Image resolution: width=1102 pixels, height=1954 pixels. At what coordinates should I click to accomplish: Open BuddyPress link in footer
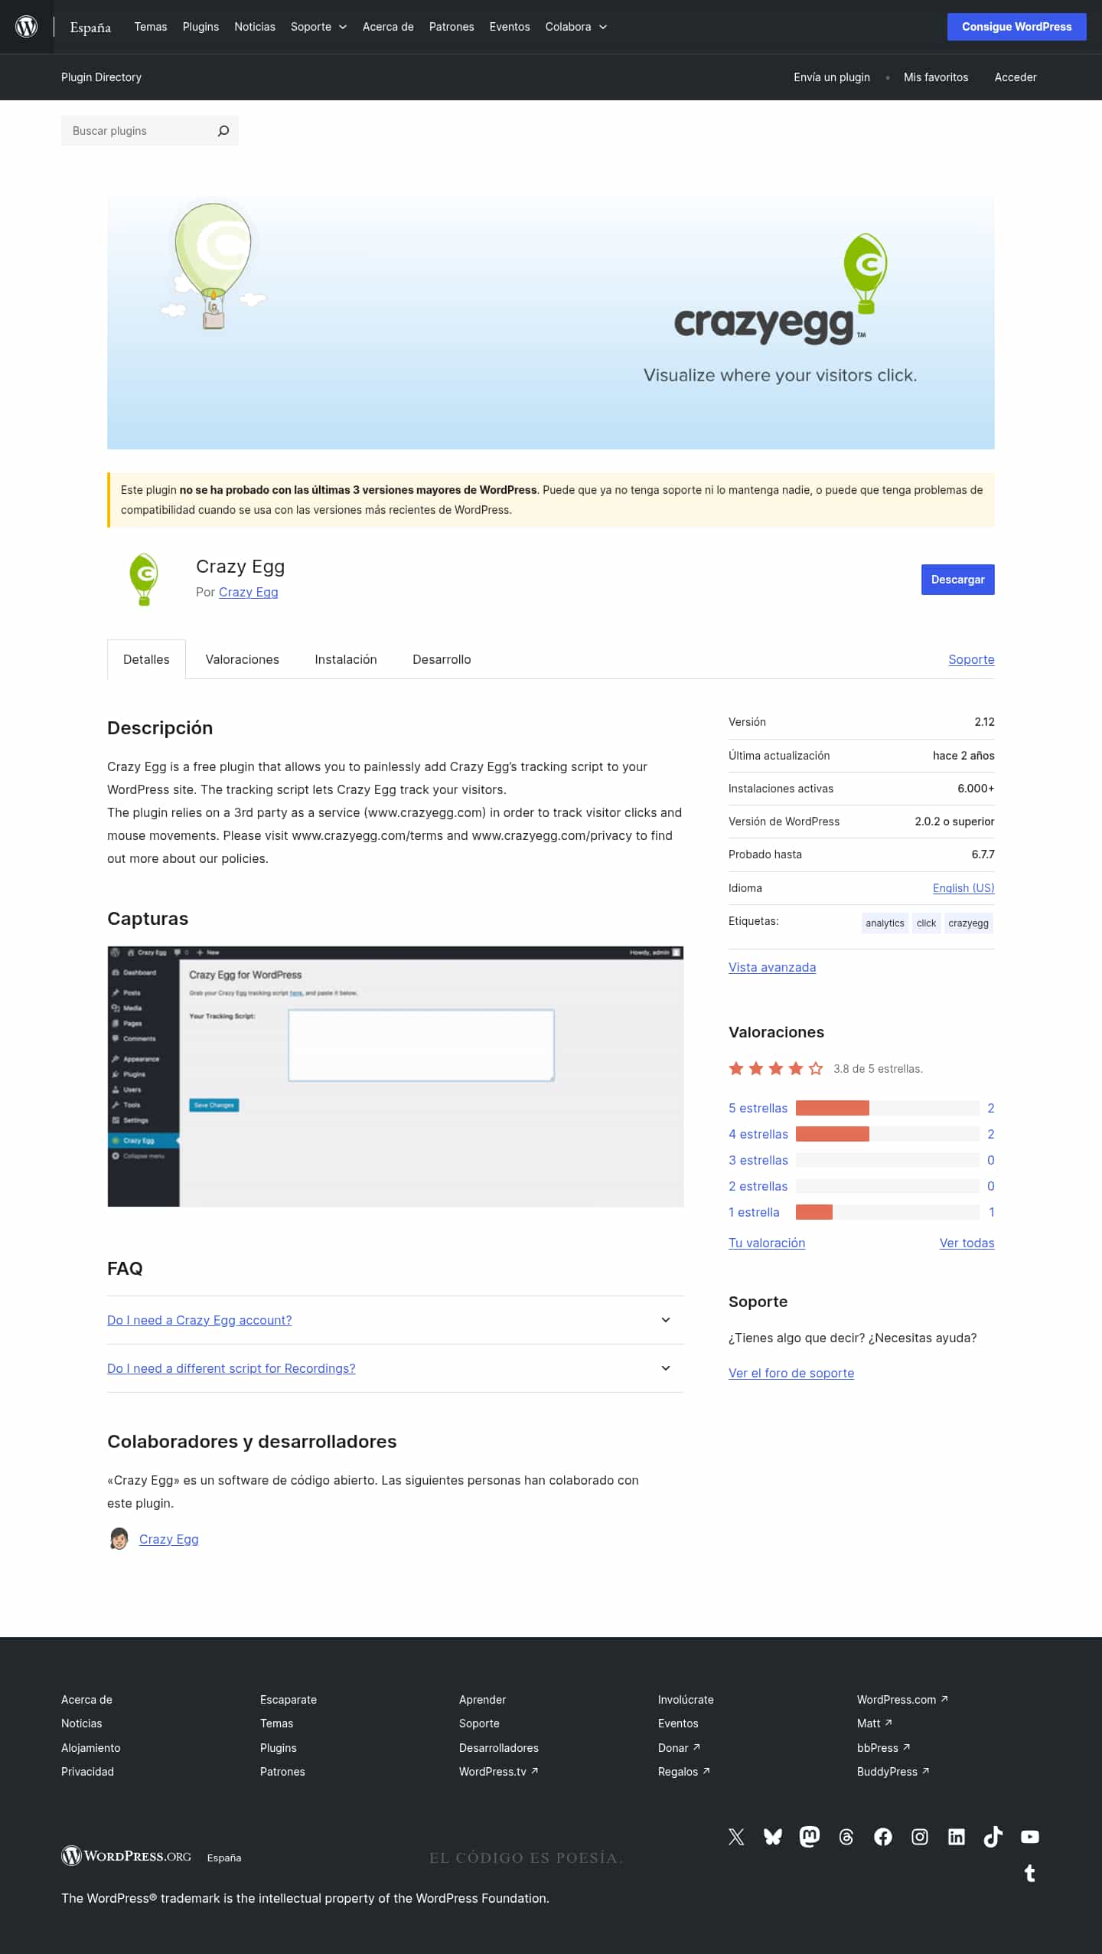click(x=893, y=1772)
